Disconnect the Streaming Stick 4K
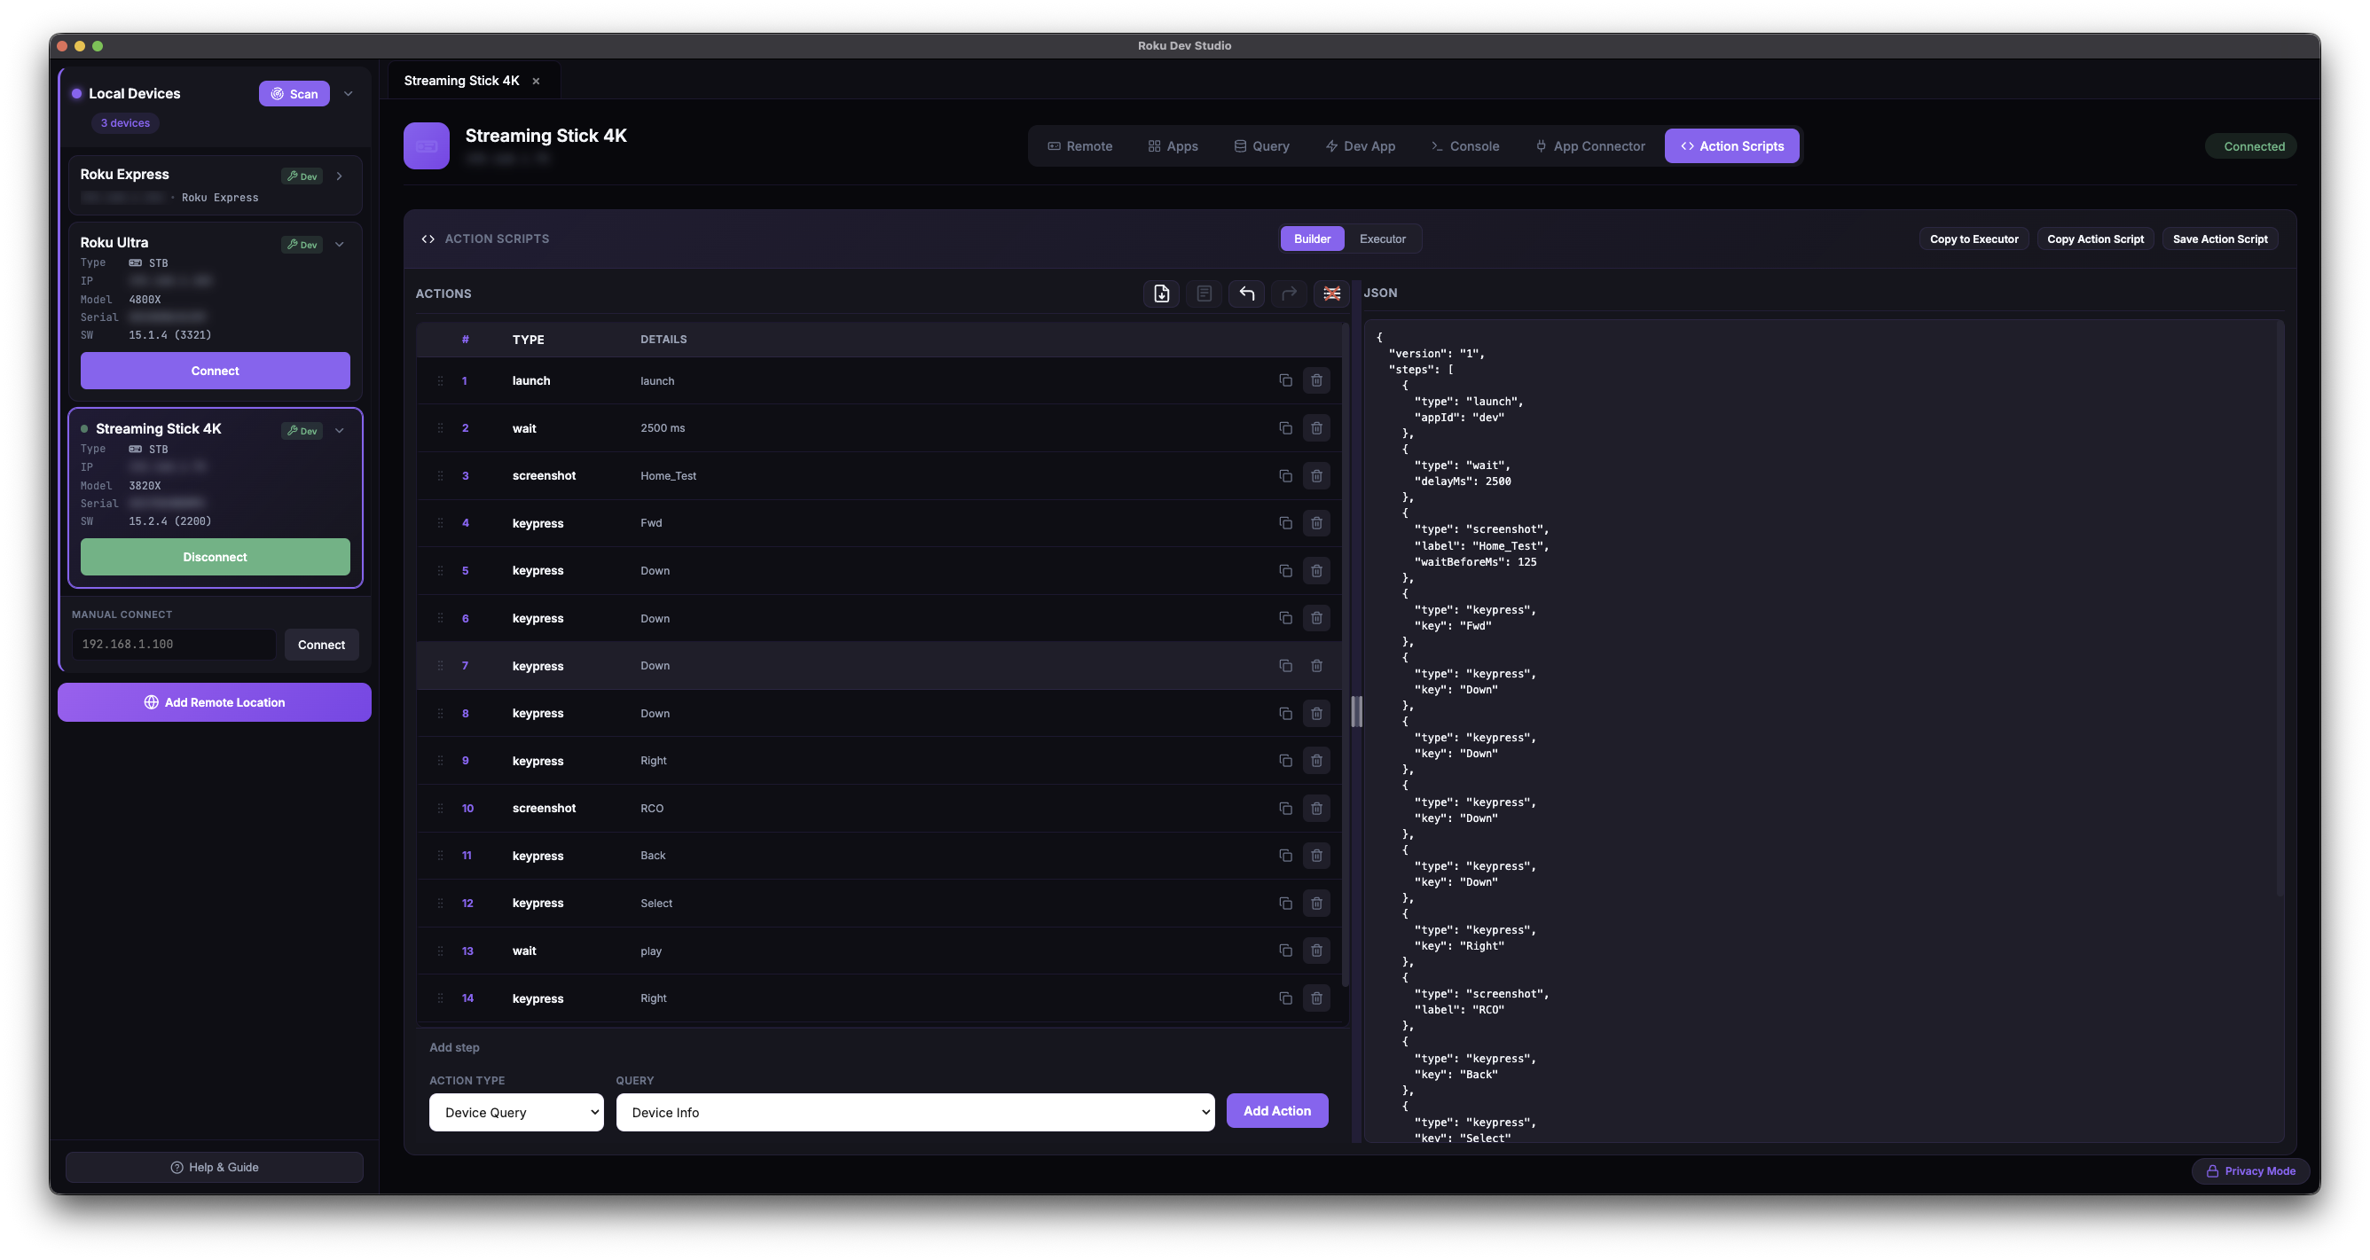Image resolution: width=2370 pixels, height=1260 pixels. pos(216,558)
